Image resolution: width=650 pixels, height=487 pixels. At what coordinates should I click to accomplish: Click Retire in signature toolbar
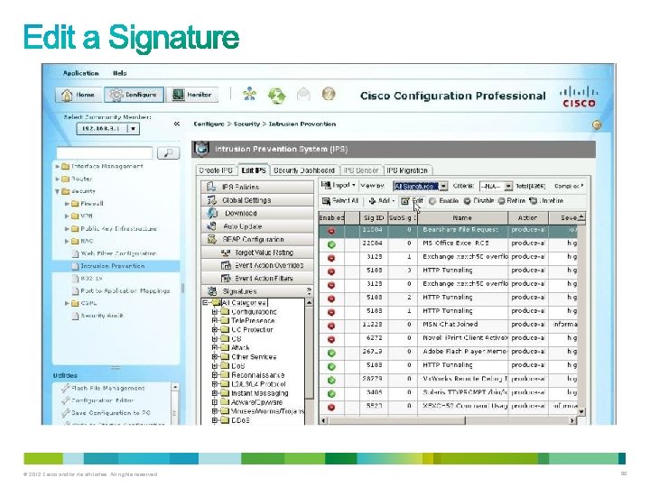(x=512, y=201)
